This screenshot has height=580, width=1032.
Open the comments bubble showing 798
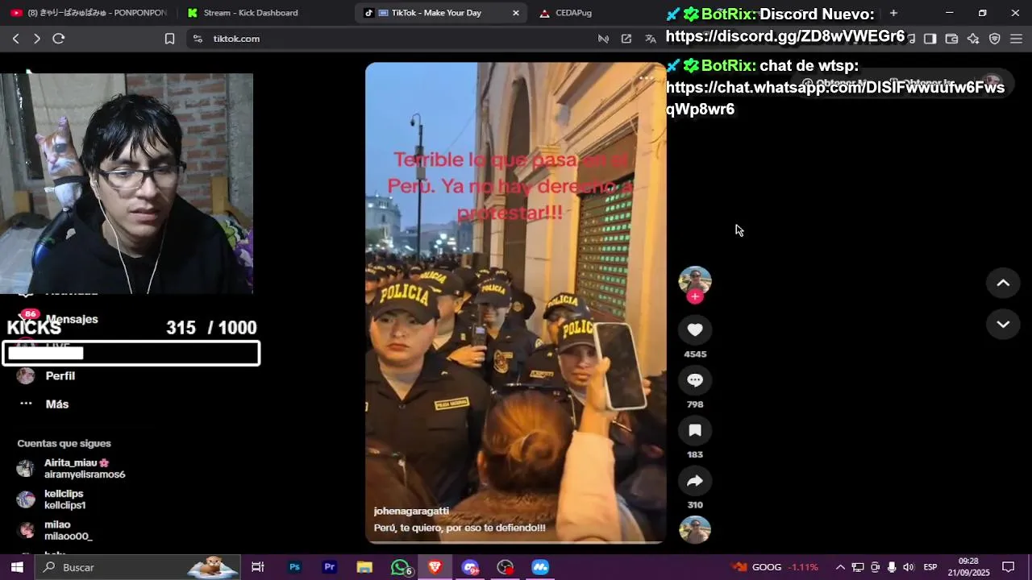click(695, 380)
